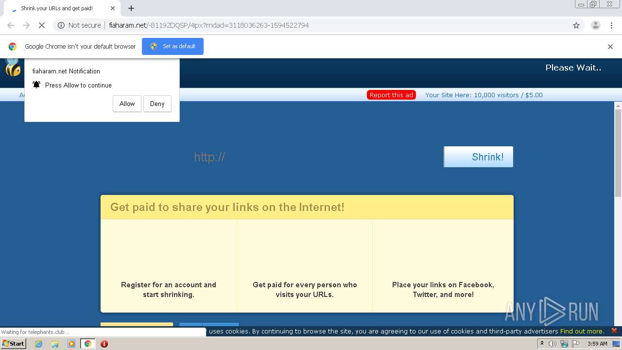Click the red Opera icon in taskbar
622x350 pixels.
(x=104, y=344)
